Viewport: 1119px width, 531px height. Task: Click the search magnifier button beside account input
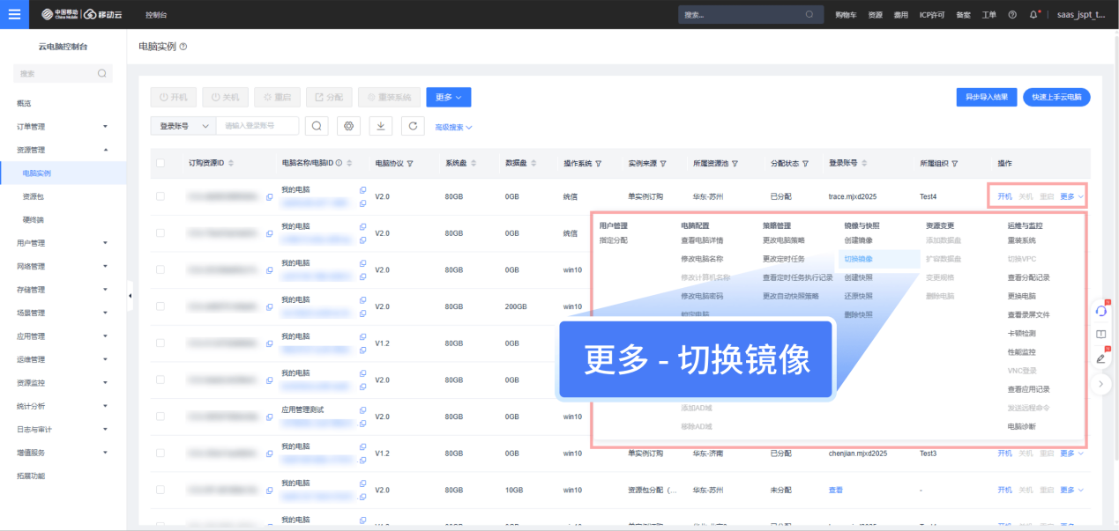pos(317,126)
